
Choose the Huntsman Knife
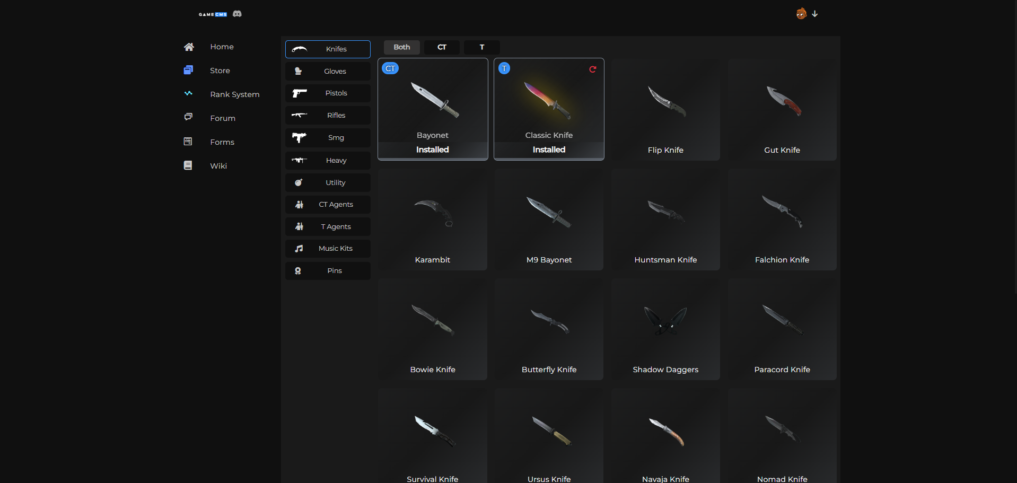click(665, 219)
